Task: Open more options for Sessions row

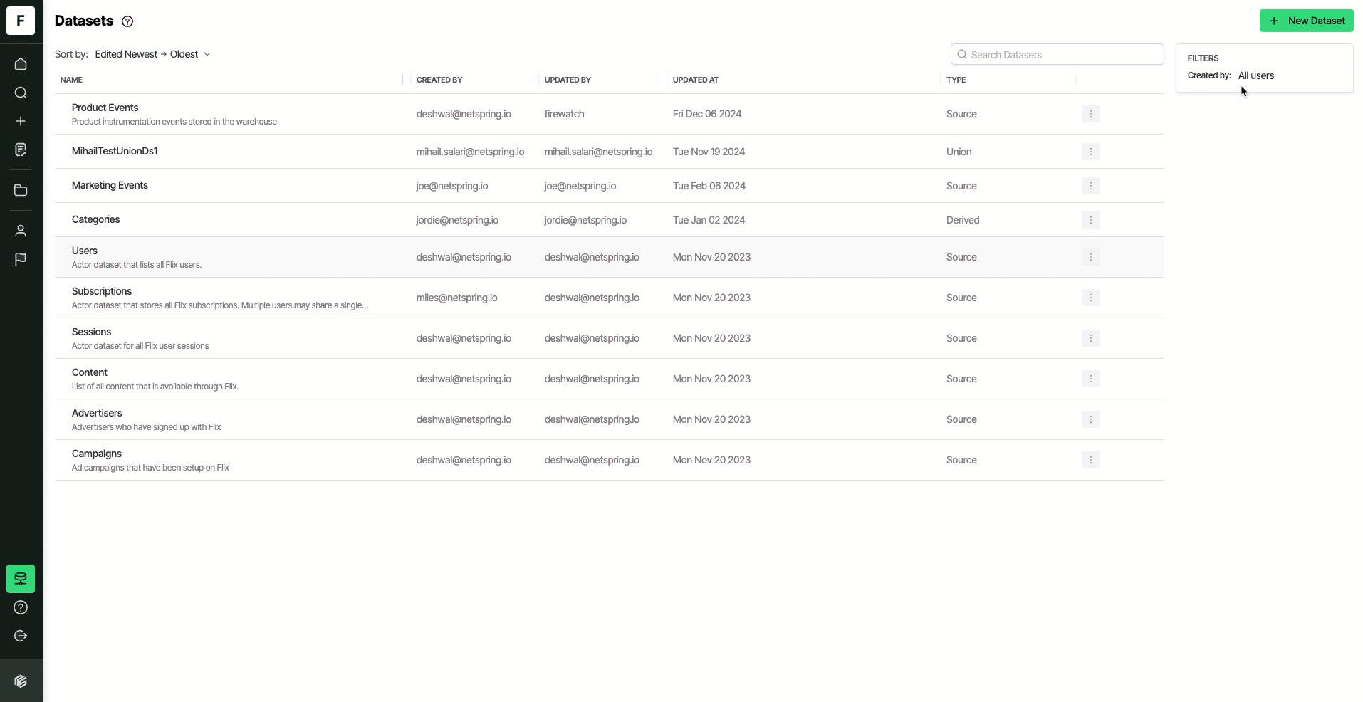Action: (x=1090, y=338)
